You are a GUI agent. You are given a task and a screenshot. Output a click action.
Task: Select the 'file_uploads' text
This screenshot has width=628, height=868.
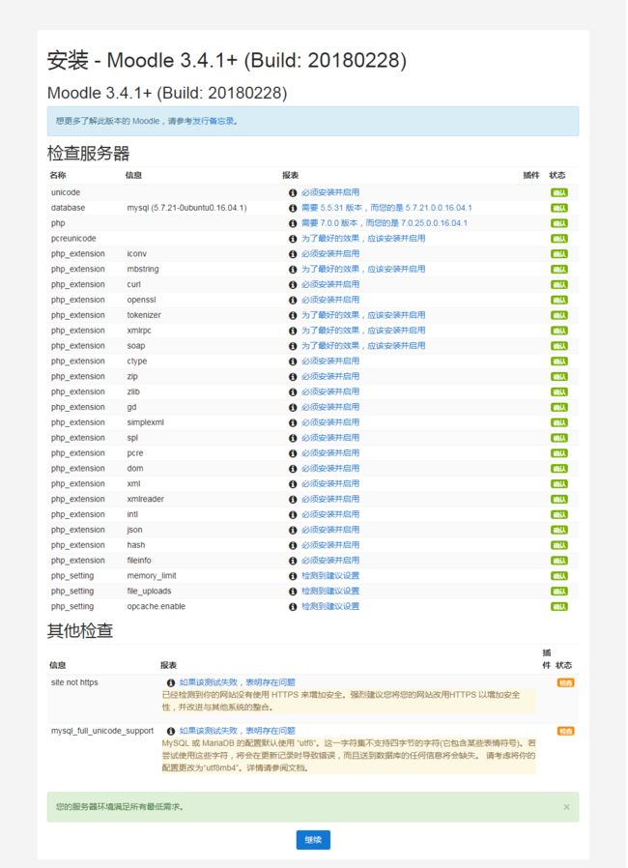[x=150, y=592]
